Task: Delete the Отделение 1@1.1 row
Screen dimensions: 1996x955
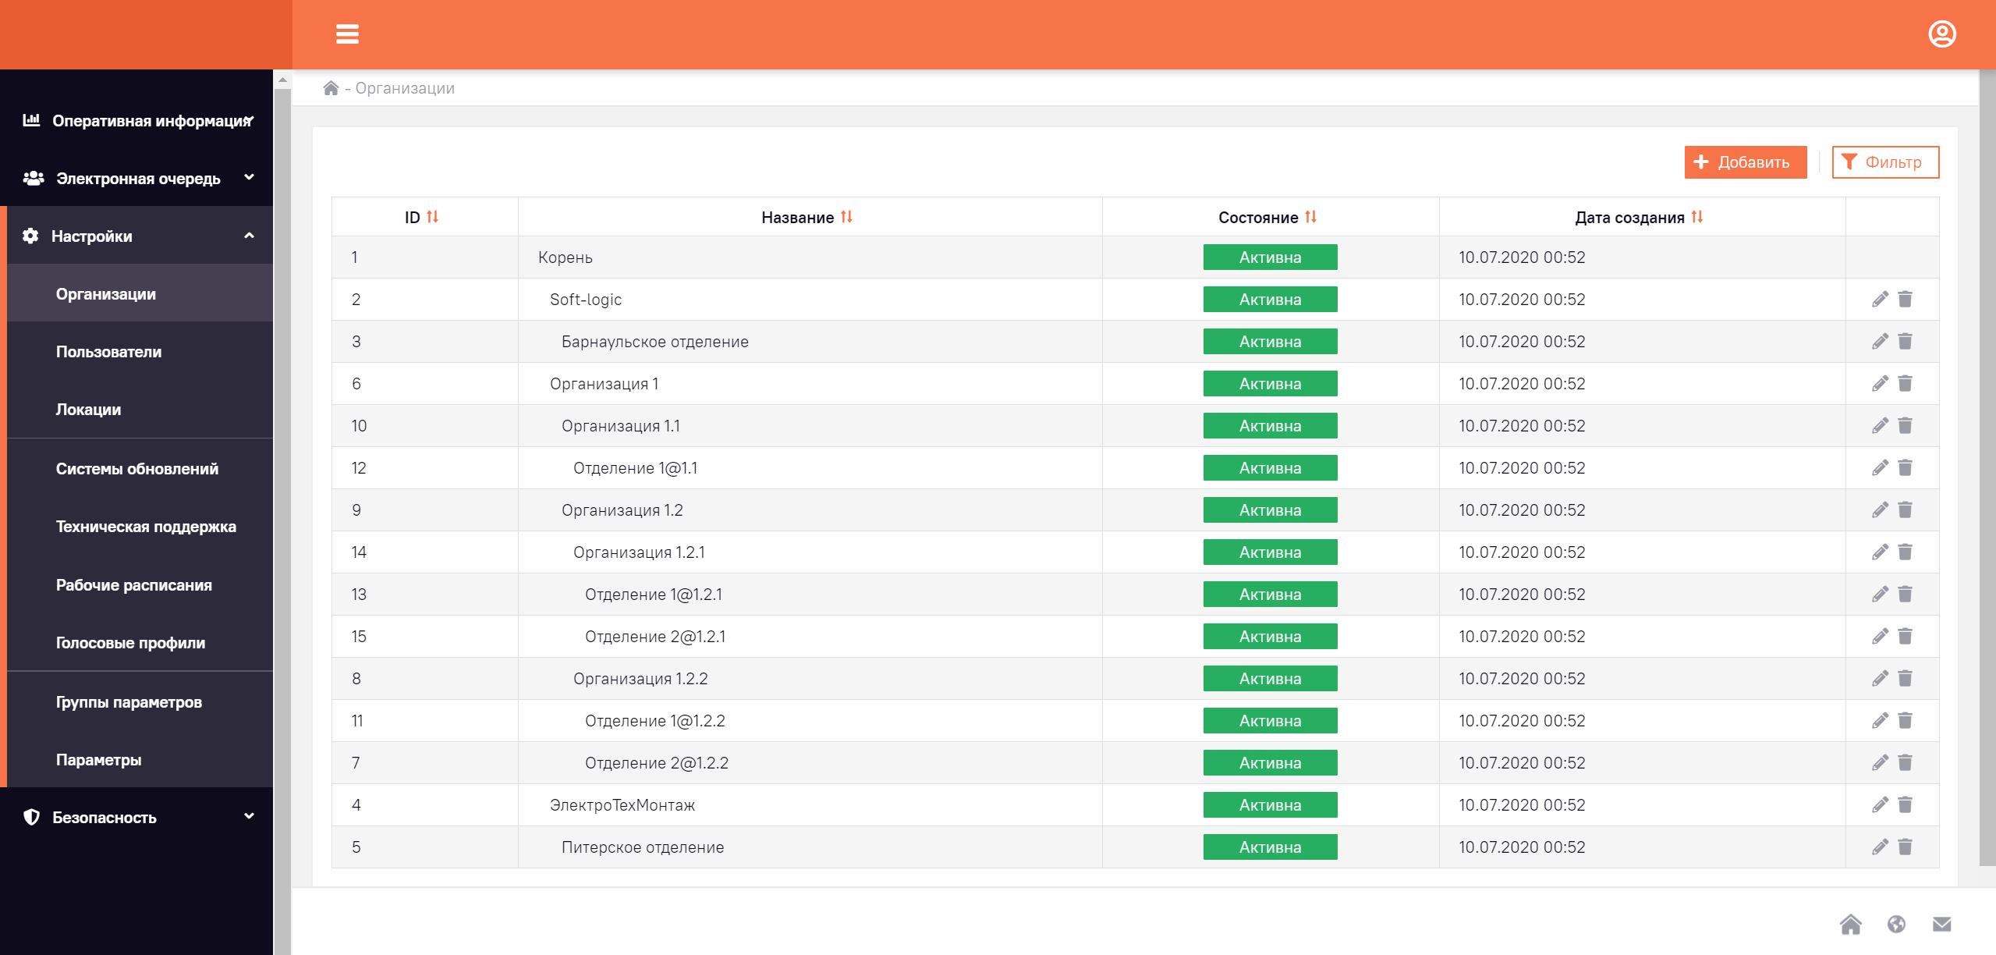Action: click(1905, 468)
